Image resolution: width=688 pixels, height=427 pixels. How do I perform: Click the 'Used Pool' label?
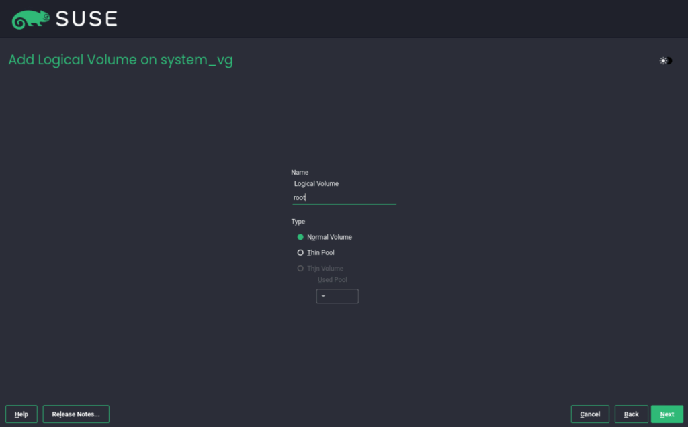[332, 280]
